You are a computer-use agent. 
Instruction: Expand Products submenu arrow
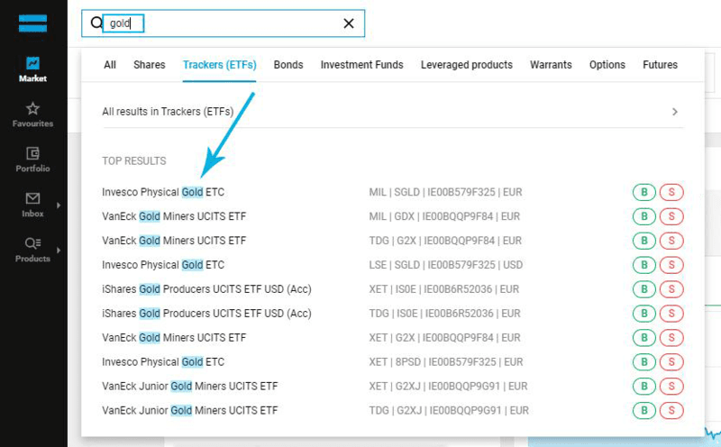(59, 251)
